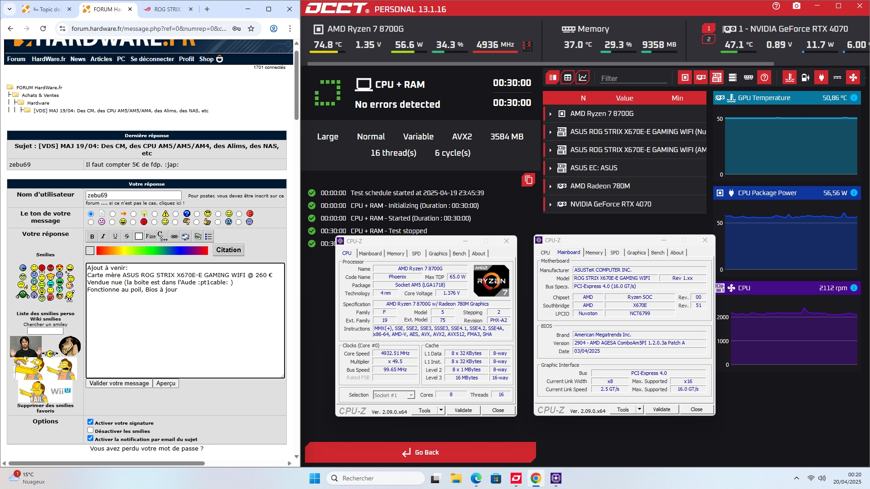Uncheck Activer votre signature
The image size is (870, 489).
[x=91, y=422]
